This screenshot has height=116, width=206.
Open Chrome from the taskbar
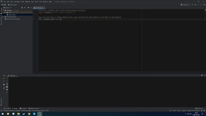(29, 114)
